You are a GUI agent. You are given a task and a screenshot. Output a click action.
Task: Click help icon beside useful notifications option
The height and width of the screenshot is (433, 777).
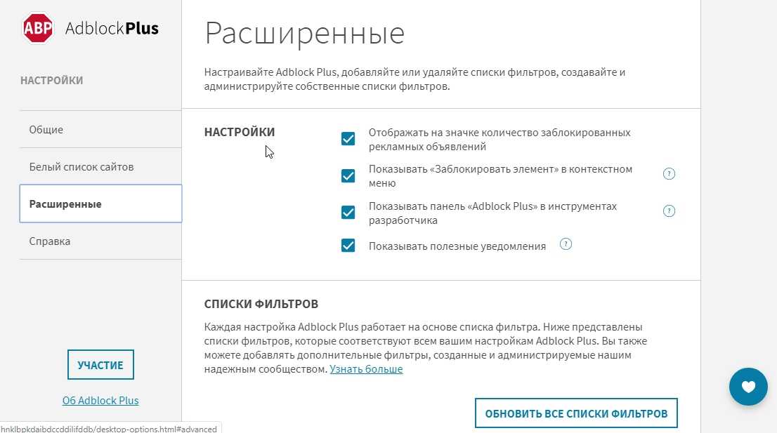(x=566, y=244)
